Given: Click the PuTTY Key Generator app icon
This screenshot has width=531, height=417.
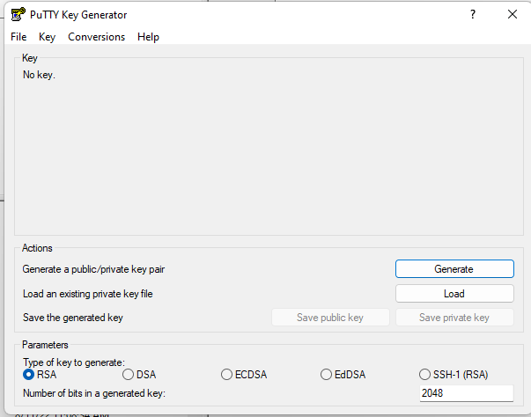Looking at the screenshot, I should tap(18, 14).
